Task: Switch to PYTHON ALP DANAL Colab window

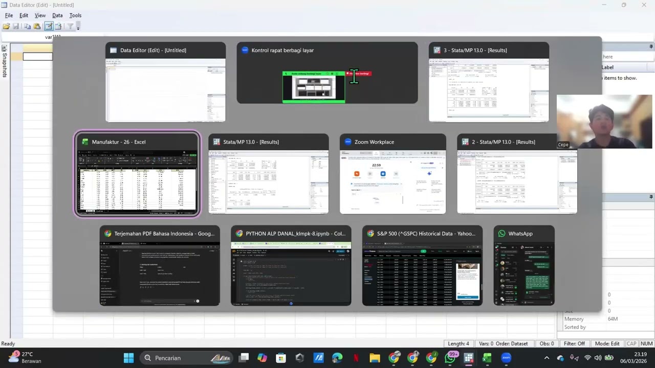Action: 291,266
